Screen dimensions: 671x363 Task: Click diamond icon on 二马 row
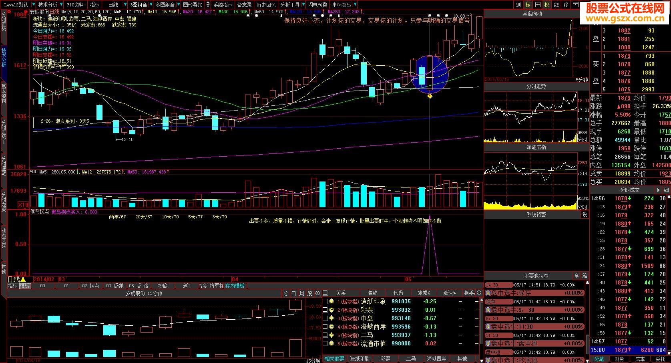[331, 335]
